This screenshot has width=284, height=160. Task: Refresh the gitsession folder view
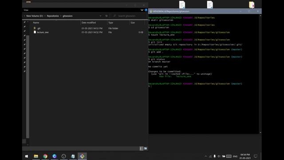tap(106, 16)
